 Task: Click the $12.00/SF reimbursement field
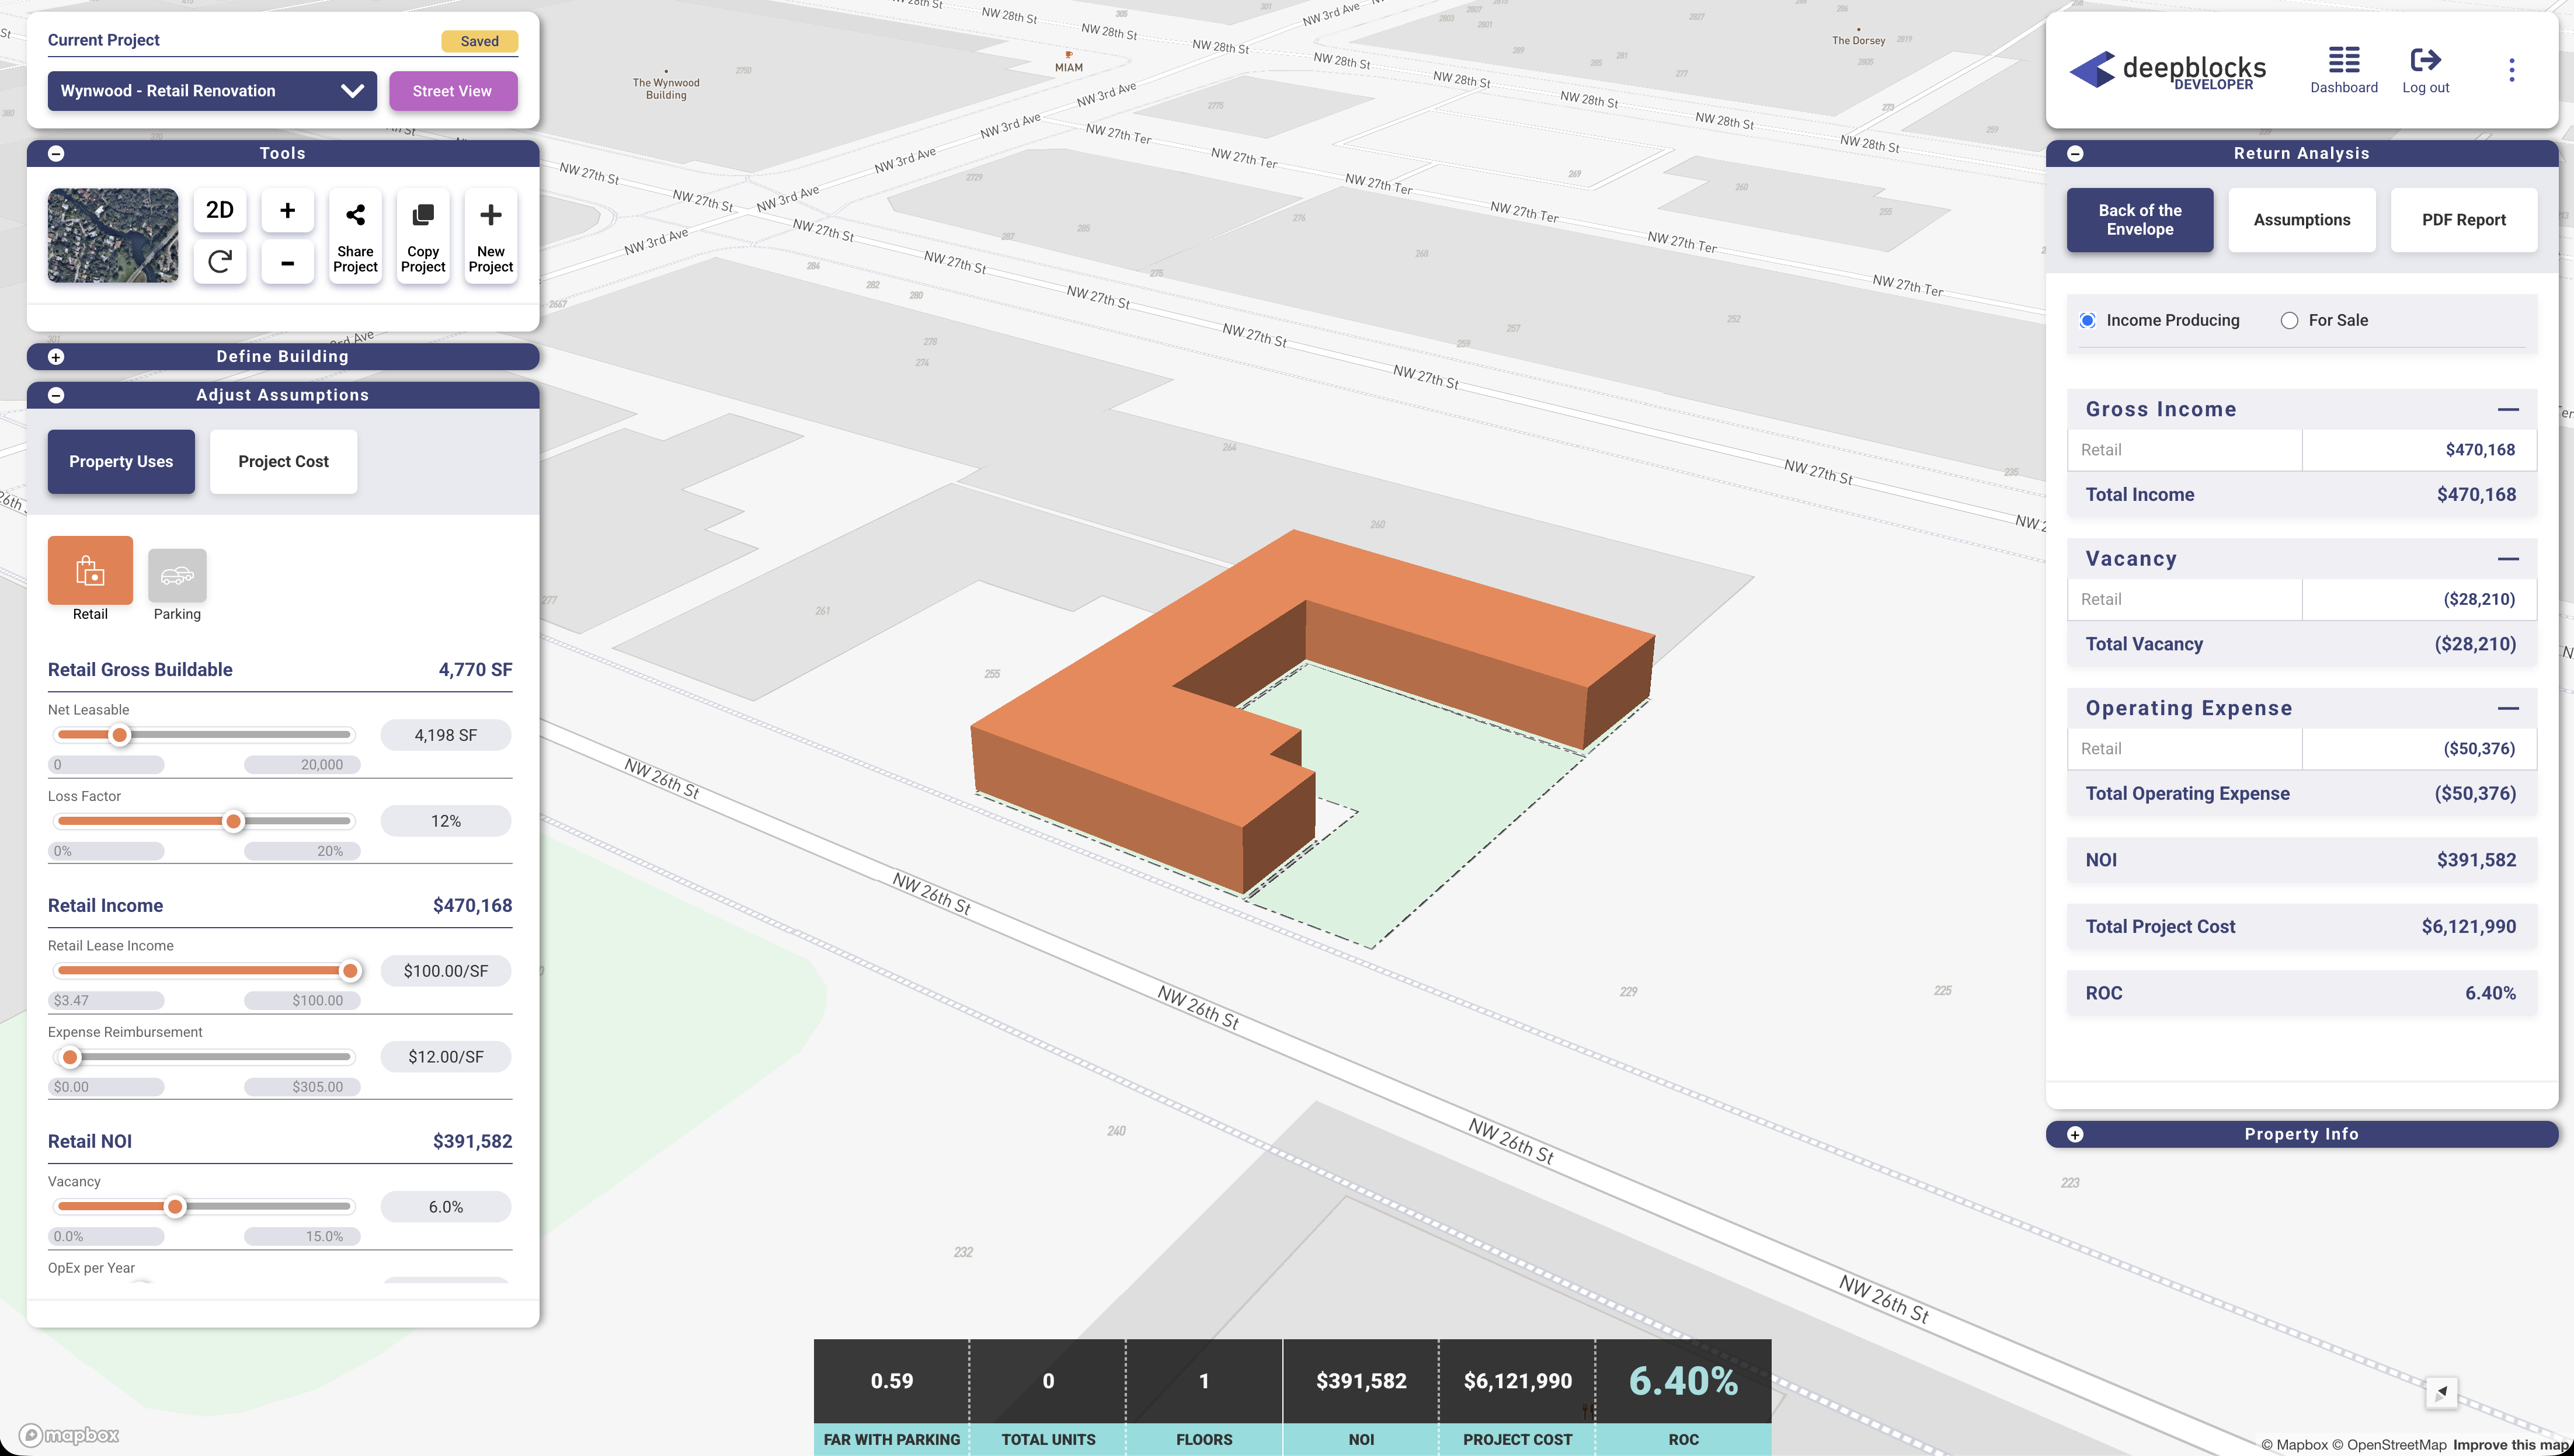pyautogui.click(x=446, y=1057)
